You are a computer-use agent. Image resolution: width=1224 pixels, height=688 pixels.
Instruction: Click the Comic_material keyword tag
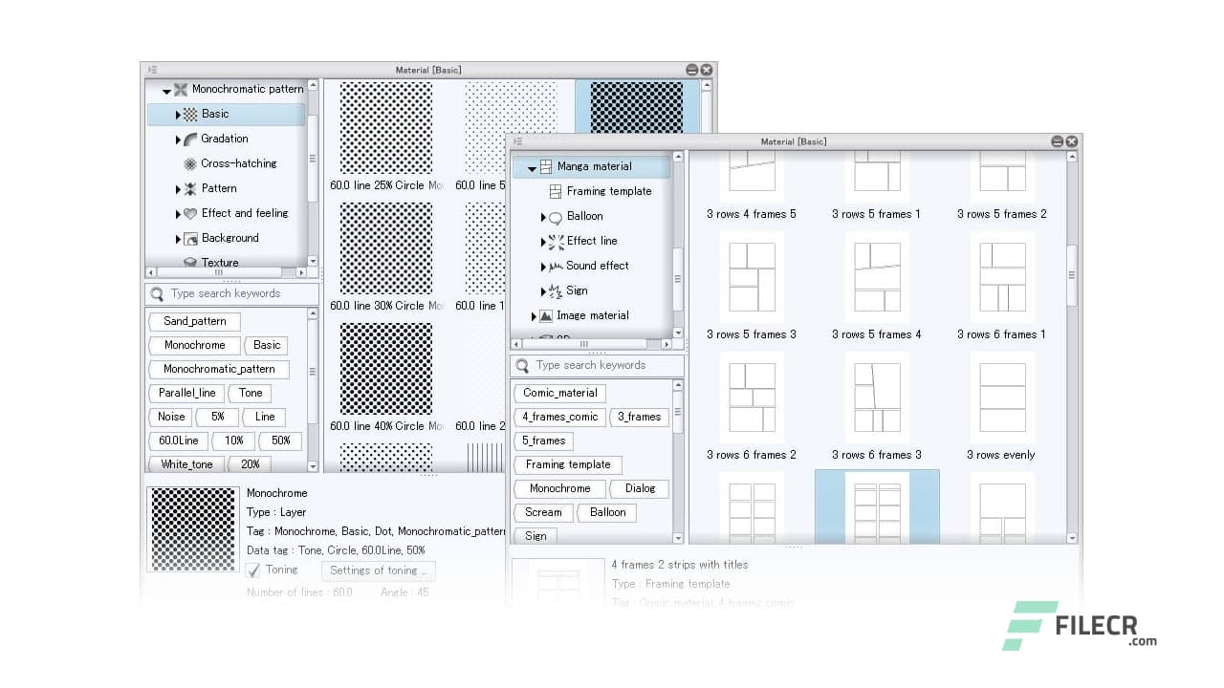coord(558,393)
